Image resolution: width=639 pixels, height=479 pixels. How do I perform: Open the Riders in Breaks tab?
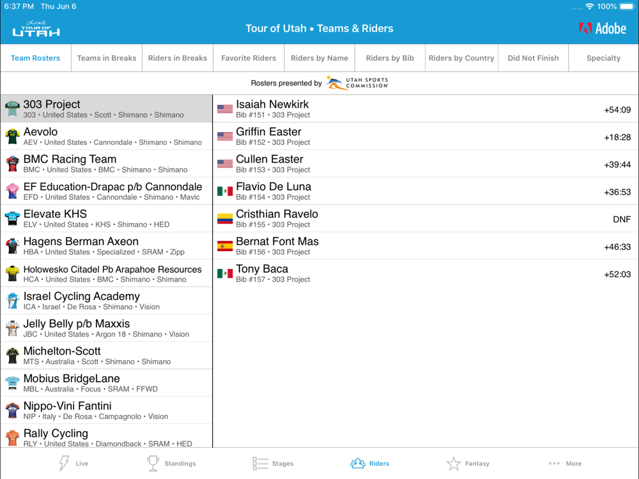click(178, 58)
